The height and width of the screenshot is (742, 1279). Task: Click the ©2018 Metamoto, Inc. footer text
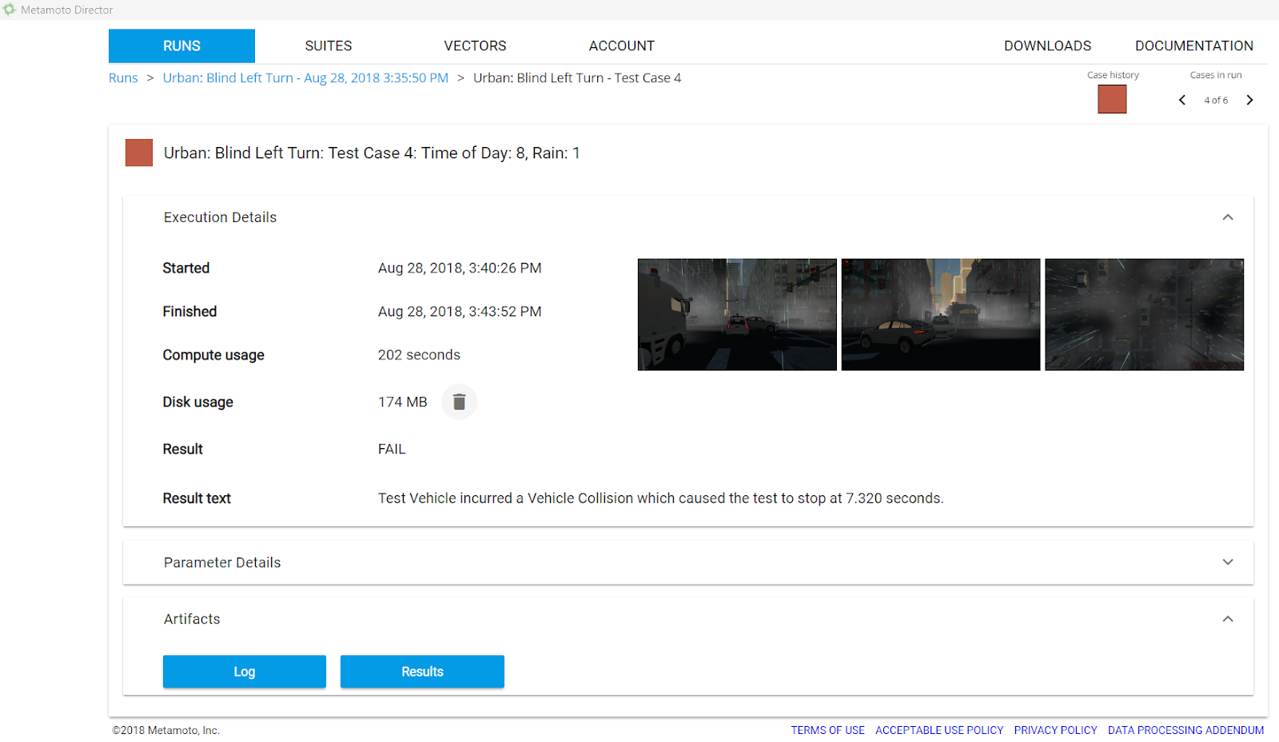[x=166, y=730]
